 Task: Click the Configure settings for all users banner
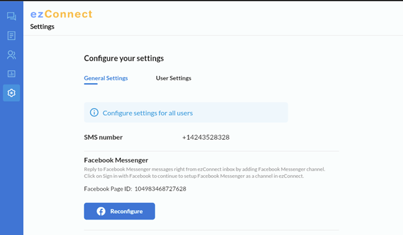coord(186,113)
